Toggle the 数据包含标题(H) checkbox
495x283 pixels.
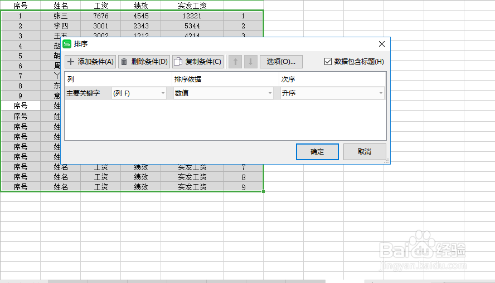coord(328,61)
